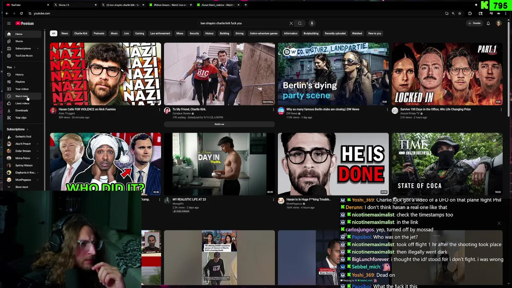Open options for Hasan Calls FOR VIOLENCE video
512x288 pixels.
pos(160,110)
